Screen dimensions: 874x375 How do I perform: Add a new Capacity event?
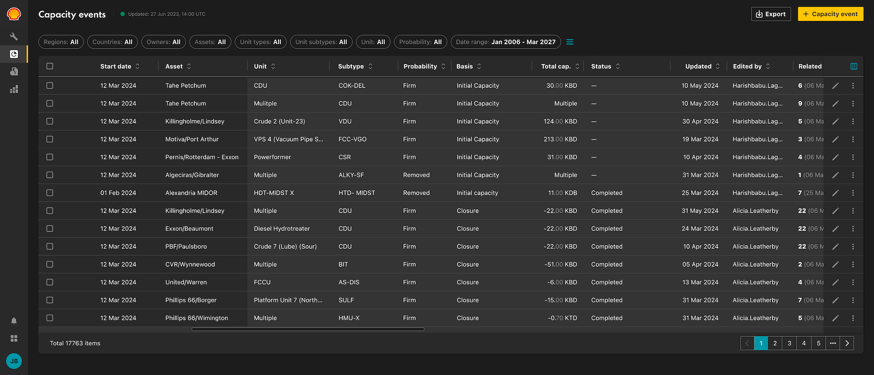pos(830,14)
